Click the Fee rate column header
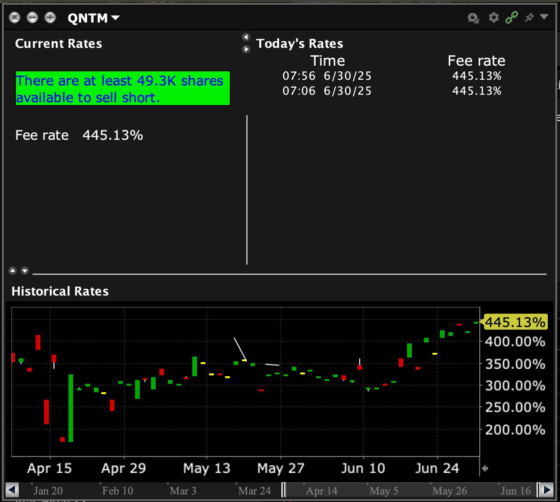560x502 pixels. pos(477,61)
